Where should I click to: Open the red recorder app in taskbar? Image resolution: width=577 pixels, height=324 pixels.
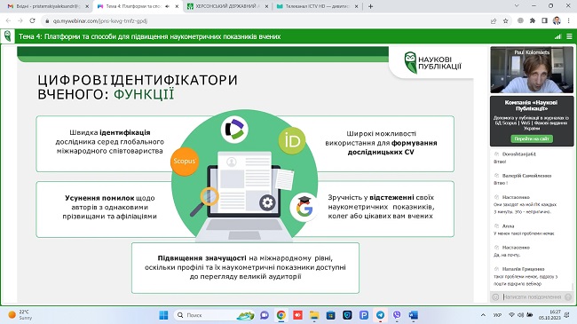(x=297, y=315)
